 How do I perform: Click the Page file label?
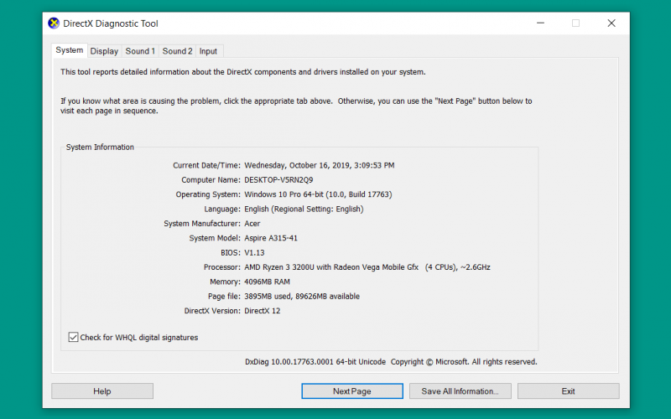225,297
